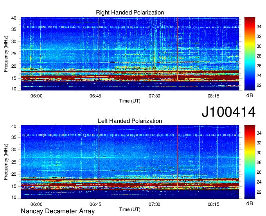Viewport: 266px width, 216px height.
Task: Click the 26 dB label on the top color bar
Action: (x=259, y=66)
